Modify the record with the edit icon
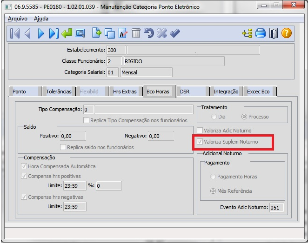This screenshot has height=243, width=308. (123, 33)
